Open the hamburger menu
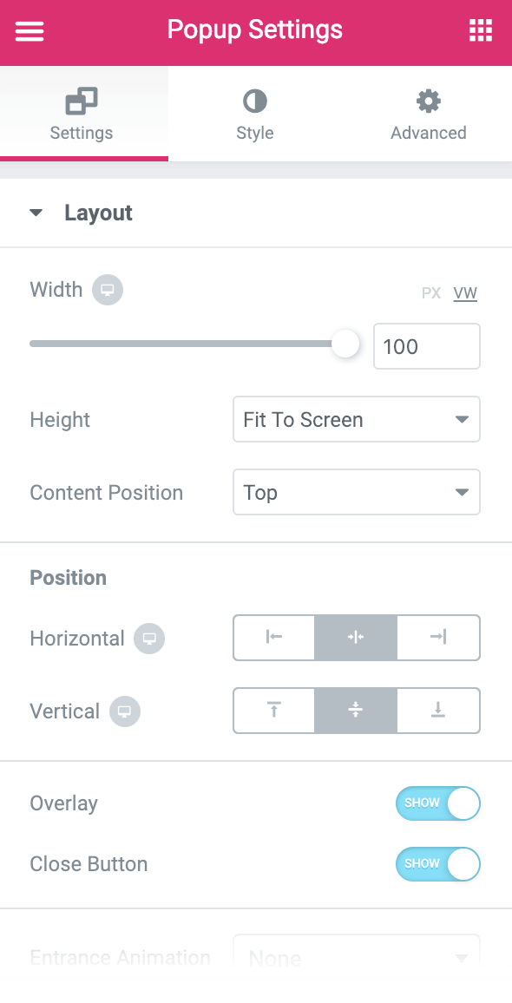512x1003 pixels. coord(29,31)
